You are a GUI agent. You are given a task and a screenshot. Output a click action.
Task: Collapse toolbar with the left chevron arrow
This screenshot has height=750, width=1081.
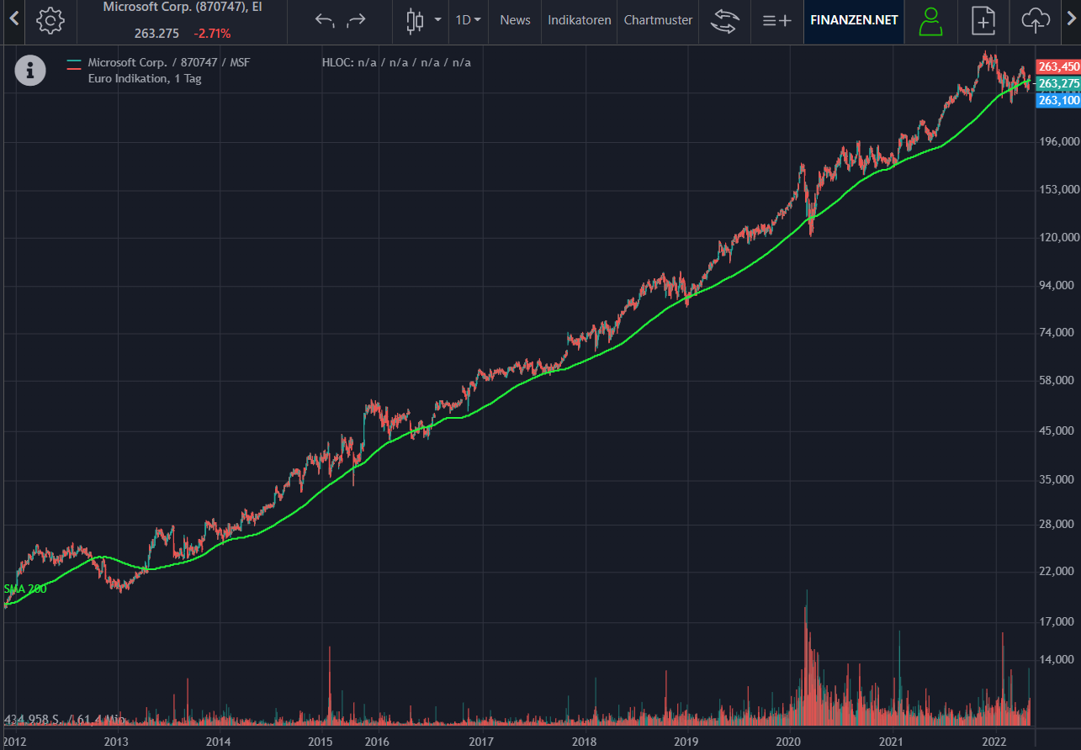point(13,20)
